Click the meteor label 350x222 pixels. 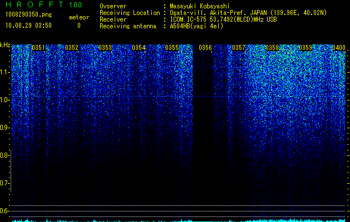[x=79, y=17]
